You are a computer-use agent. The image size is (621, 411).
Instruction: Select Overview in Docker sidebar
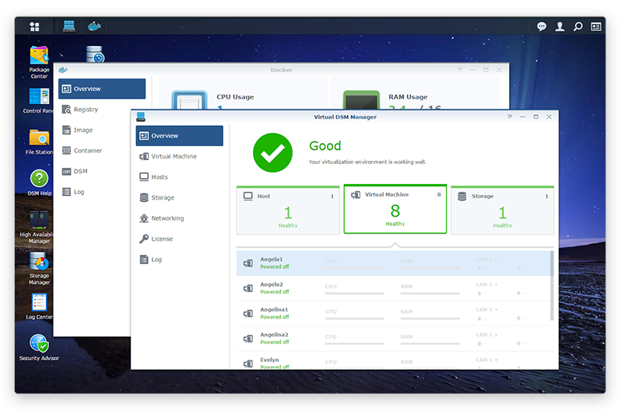pyautogui.click(x=102, y=89)
